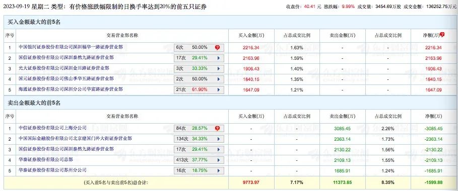Viewport: 458px width, 191px height.
Task: Expand arrow for 国元证券 2次 50.00% row
Action: 218,79
